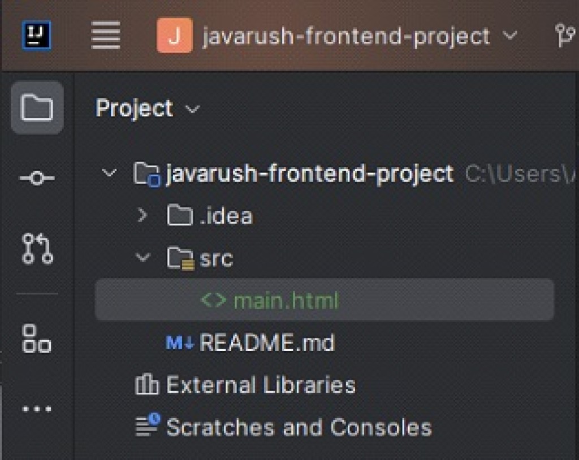
Task: Expand the .idea folder
Action: coord(143,216)
